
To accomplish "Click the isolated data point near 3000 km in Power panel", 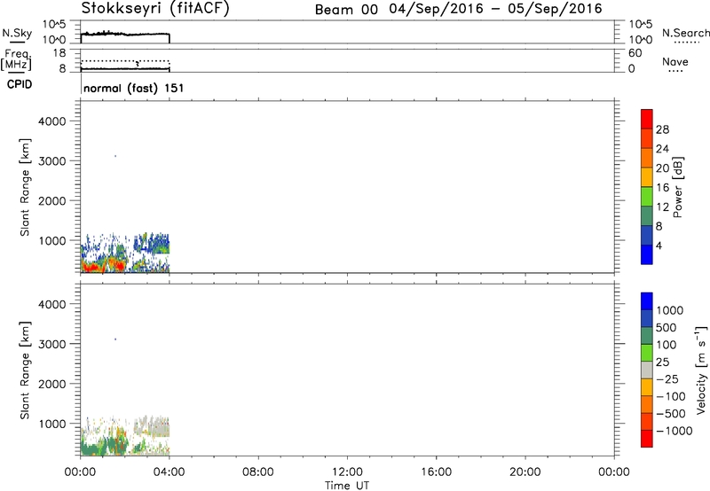I will click(115, 156).
